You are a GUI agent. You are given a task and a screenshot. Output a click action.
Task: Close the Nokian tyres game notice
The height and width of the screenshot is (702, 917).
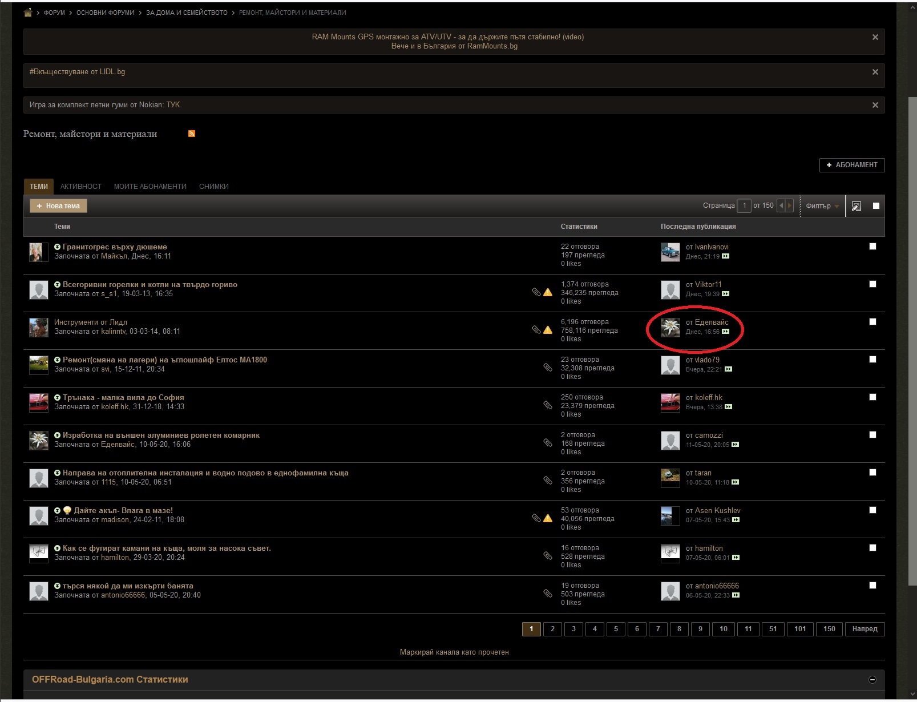(875, 105)
